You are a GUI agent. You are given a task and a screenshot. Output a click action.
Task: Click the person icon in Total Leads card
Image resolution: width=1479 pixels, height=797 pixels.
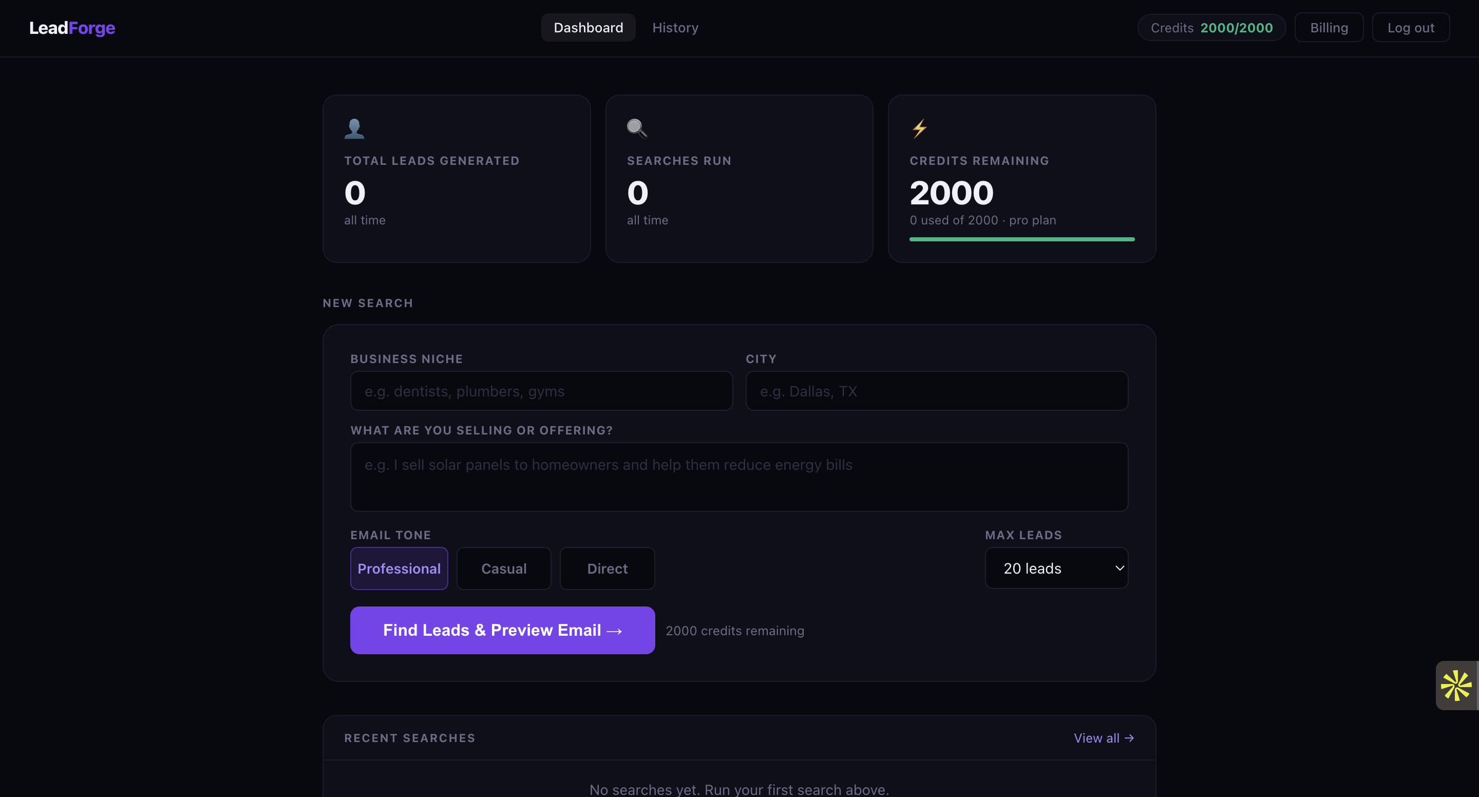[x=354, y=128]
